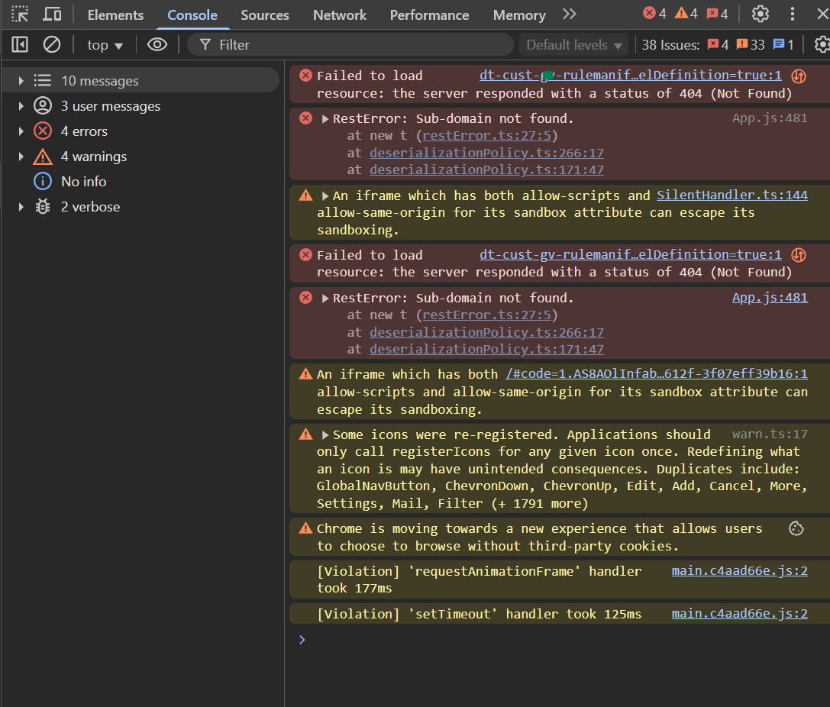Open the top JavaScript context dropdown
830x707 pixels.
pyautogui.click(x=105, y=45)
